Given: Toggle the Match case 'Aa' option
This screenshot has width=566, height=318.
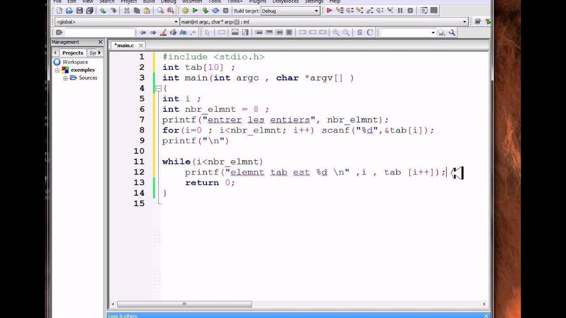Looking at the screenshot, I should [183, 32].
